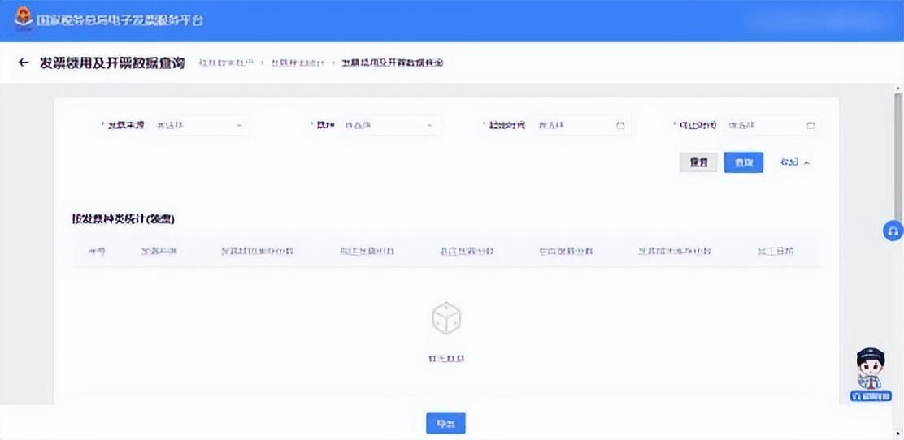904x440 pixels.
Task: Expand the 票种 dropdown
Action: tap(390, 125)
